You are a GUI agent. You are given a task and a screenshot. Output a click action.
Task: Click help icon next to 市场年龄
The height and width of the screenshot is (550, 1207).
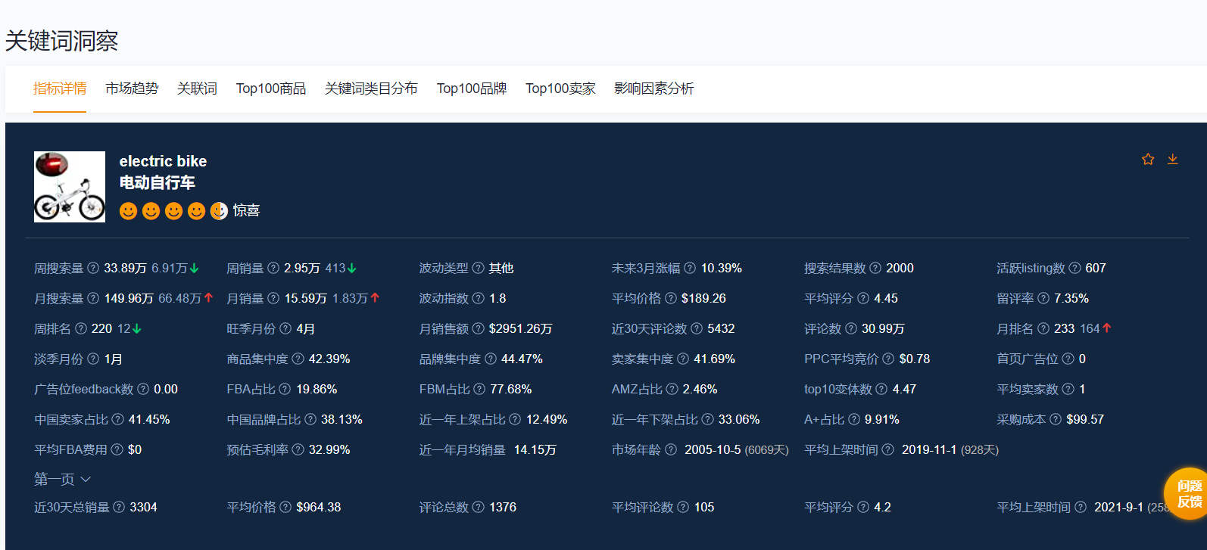click(670, 449)
